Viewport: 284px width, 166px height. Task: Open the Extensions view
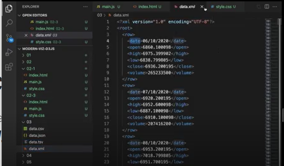pos(9,67)
